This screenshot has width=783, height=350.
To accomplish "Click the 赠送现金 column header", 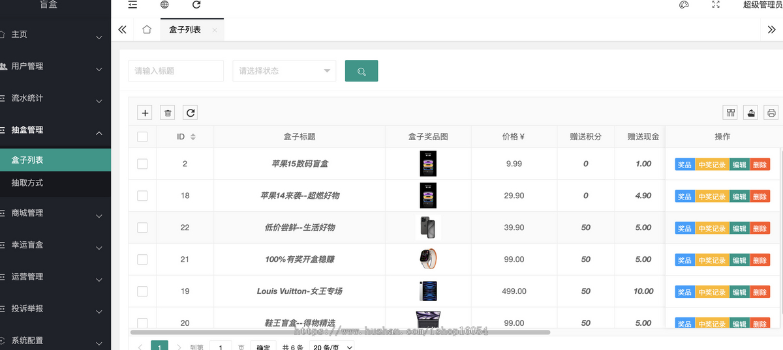I will (643, 137).
